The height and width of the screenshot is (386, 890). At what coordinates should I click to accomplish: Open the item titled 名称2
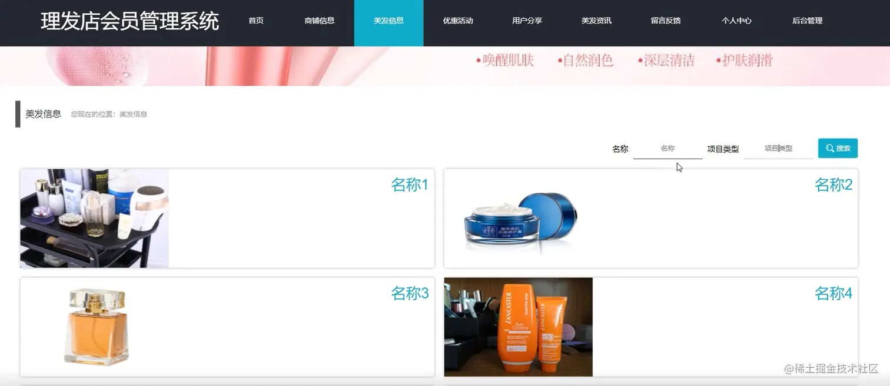833,184
